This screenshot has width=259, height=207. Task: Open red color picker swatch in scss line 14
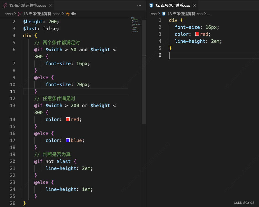[68, 119]
